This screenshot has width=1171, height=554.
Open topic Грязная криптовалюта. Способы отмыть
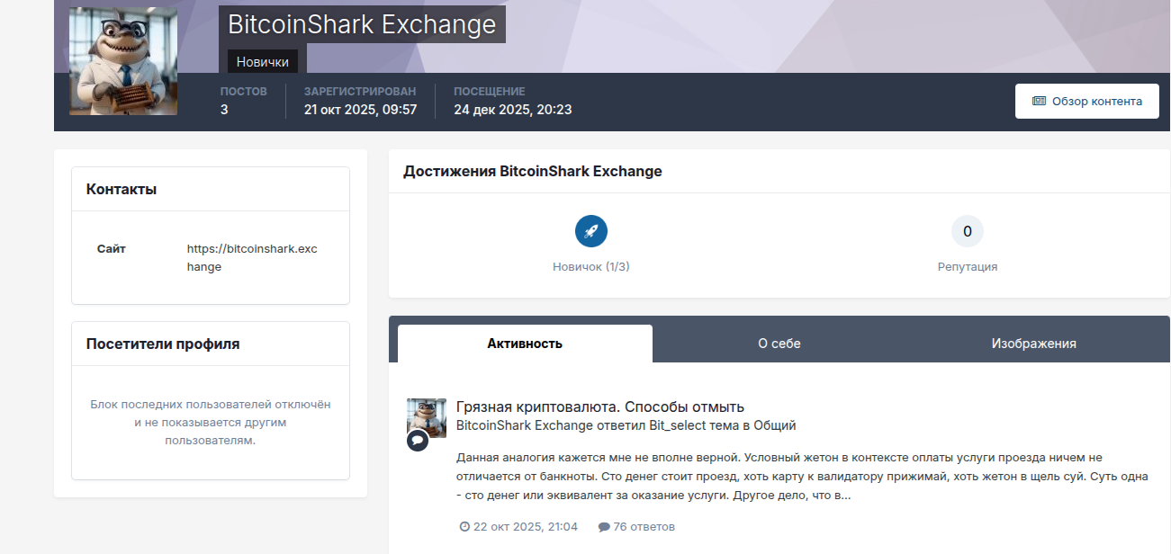(600, 407)
